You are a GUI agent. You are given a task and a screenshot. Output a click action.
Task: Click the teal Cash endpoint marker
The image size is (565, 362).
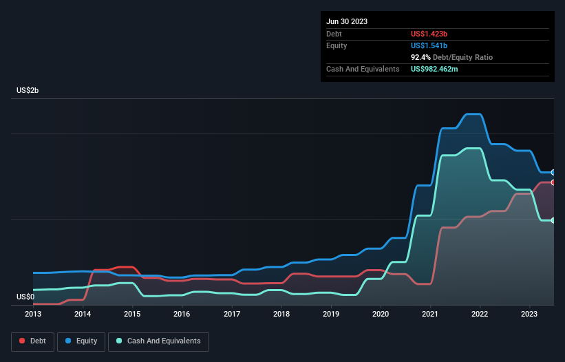(x=553, y=220)
